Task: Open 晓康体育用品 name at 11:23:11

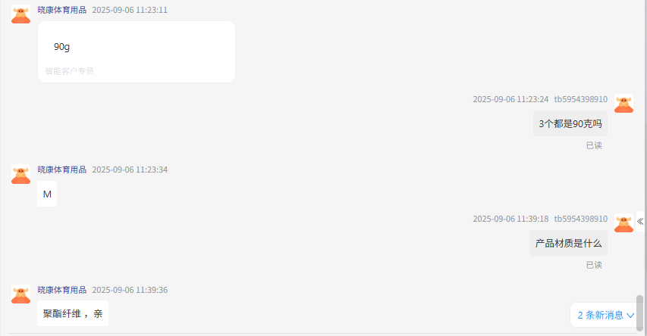Action: tap(62, 10)
